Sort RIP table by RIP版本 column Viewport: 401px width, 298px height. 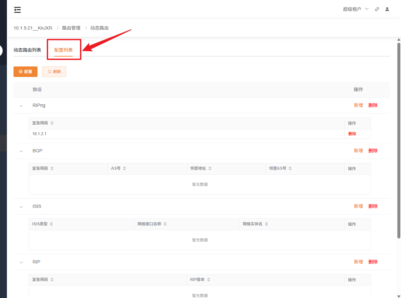coord(209,280)
